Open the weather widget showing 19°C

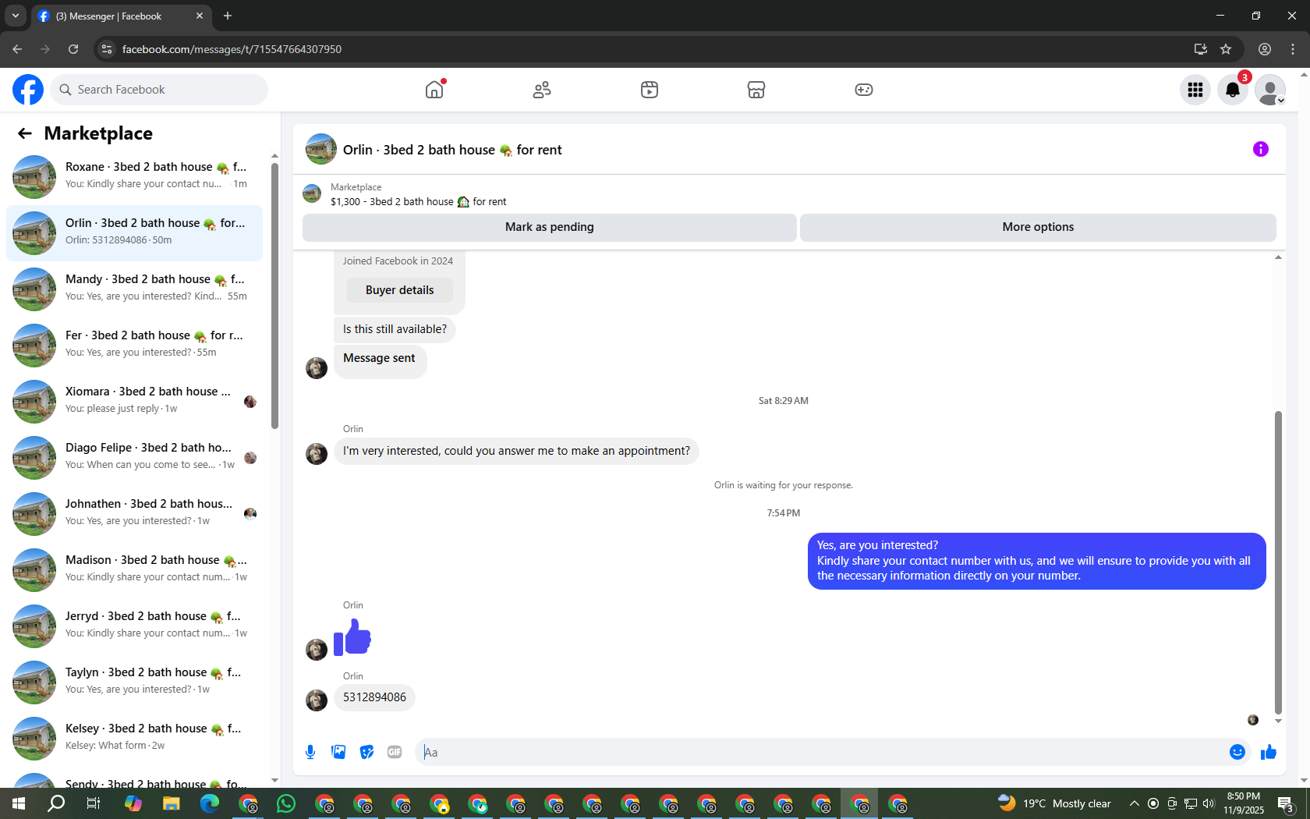[1054, 803]
